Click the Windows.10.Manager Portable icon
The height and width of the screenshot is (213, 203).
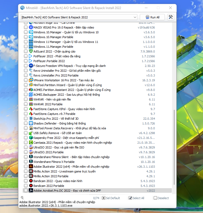coord(31,37)
